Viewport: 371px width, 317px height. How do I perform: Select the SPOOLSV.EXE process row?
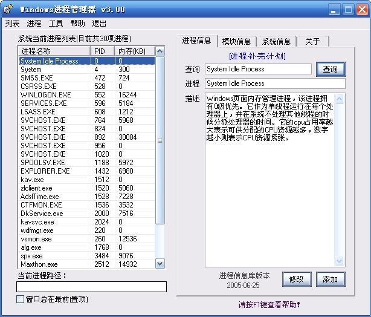pyautogui.click(x=87, y=163)
